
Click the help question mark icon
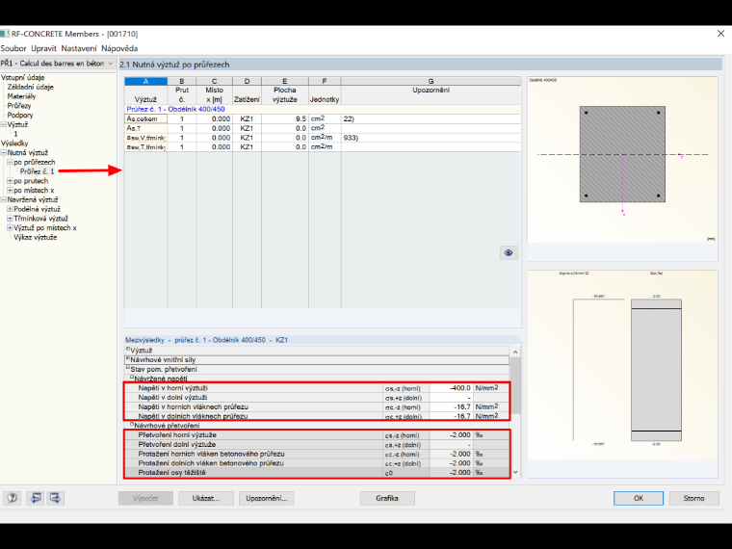click(13, 498)
